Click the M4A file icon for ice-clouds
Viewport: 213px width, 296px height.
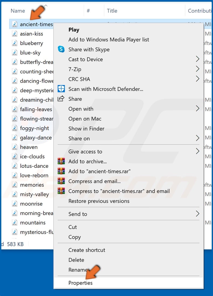point(15,156)
